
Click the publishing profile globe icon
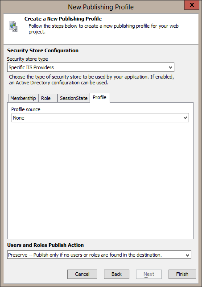click(x=13, y=26)
